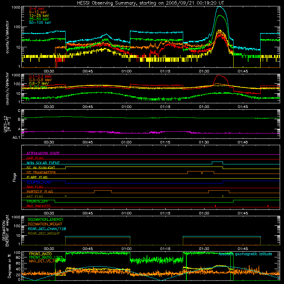Select the NON_SOLAR_EVENT flag label
The height and width of the screenshot is (284, 284).
pos(43,163)
